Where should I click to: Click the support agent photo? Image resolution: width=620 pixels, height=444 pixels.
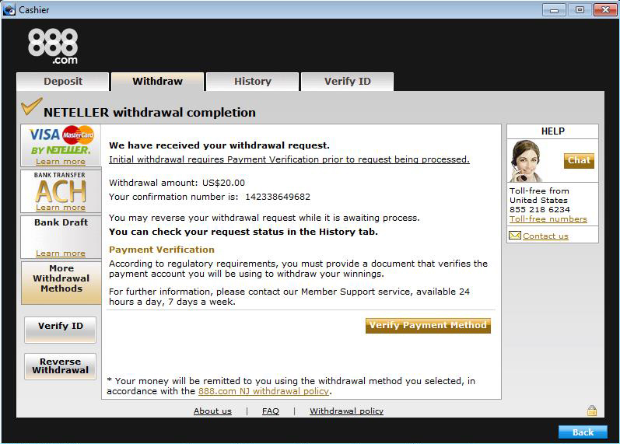point(527,160)
